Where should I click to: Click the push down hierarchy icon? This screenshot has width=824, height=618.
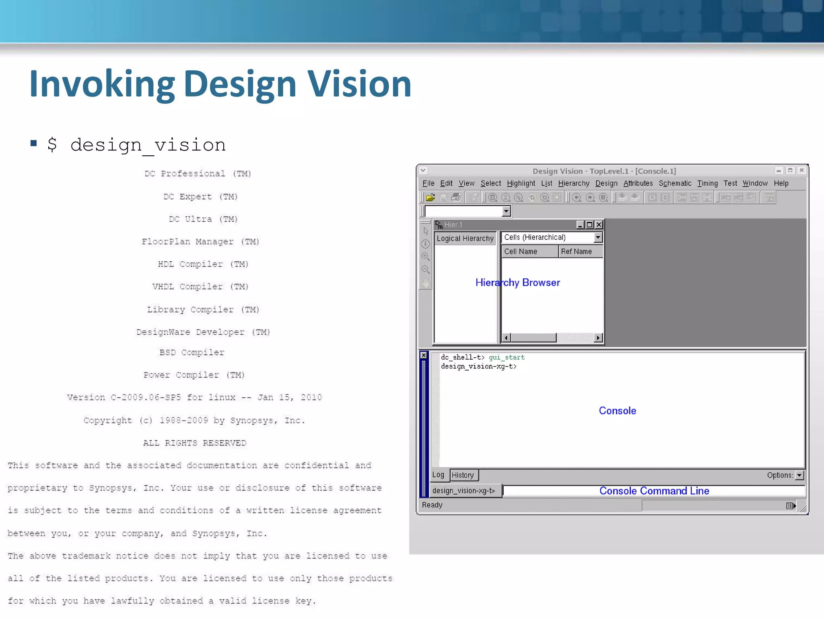(x=622, y=198)
